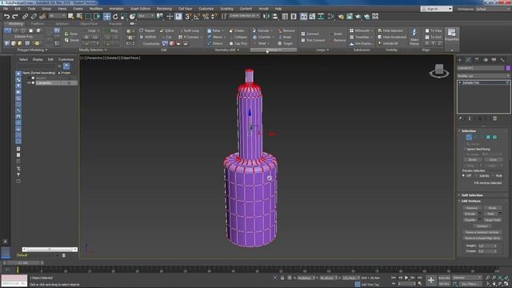The height and width of the screenshot is (288, 512).
Task: Click the Unlink Selection icon
Action: click(34, 16)
